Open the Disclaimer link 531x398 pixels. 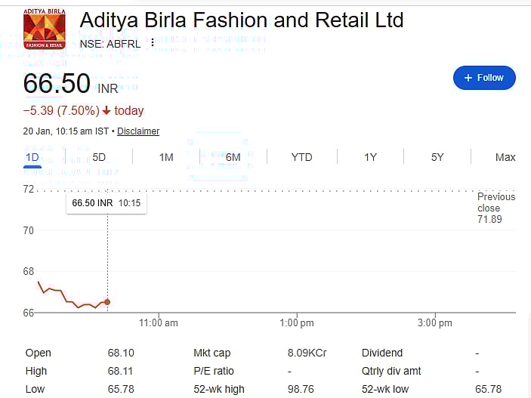(x=138, y=131)
